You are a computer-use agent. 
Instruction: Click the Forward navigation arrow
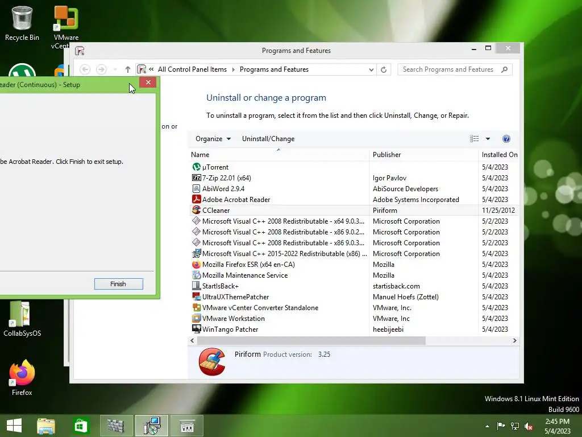(x=101, y=69)
